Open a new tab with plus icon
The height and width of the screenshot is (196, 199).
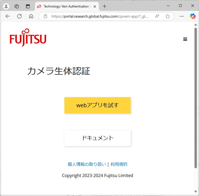(x=104, y=6)
